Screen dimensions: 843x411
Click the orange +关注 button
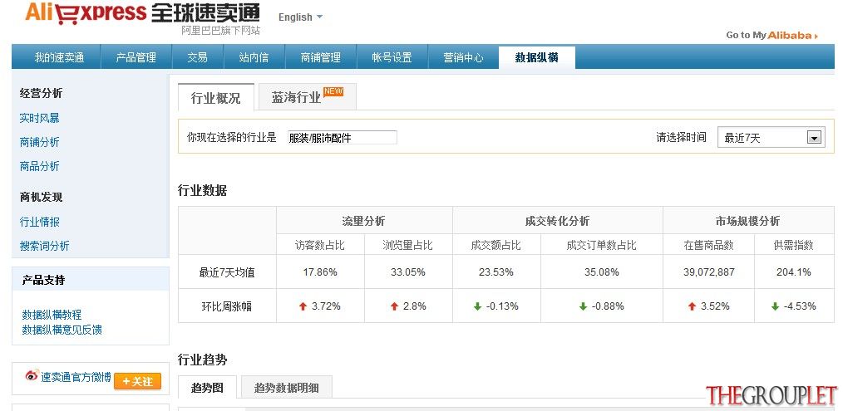tap(138, 381)
